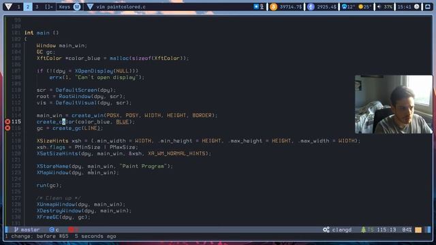Click the blue mode indicator at statusline left
The image size is (436, 245).
(7, 230)
